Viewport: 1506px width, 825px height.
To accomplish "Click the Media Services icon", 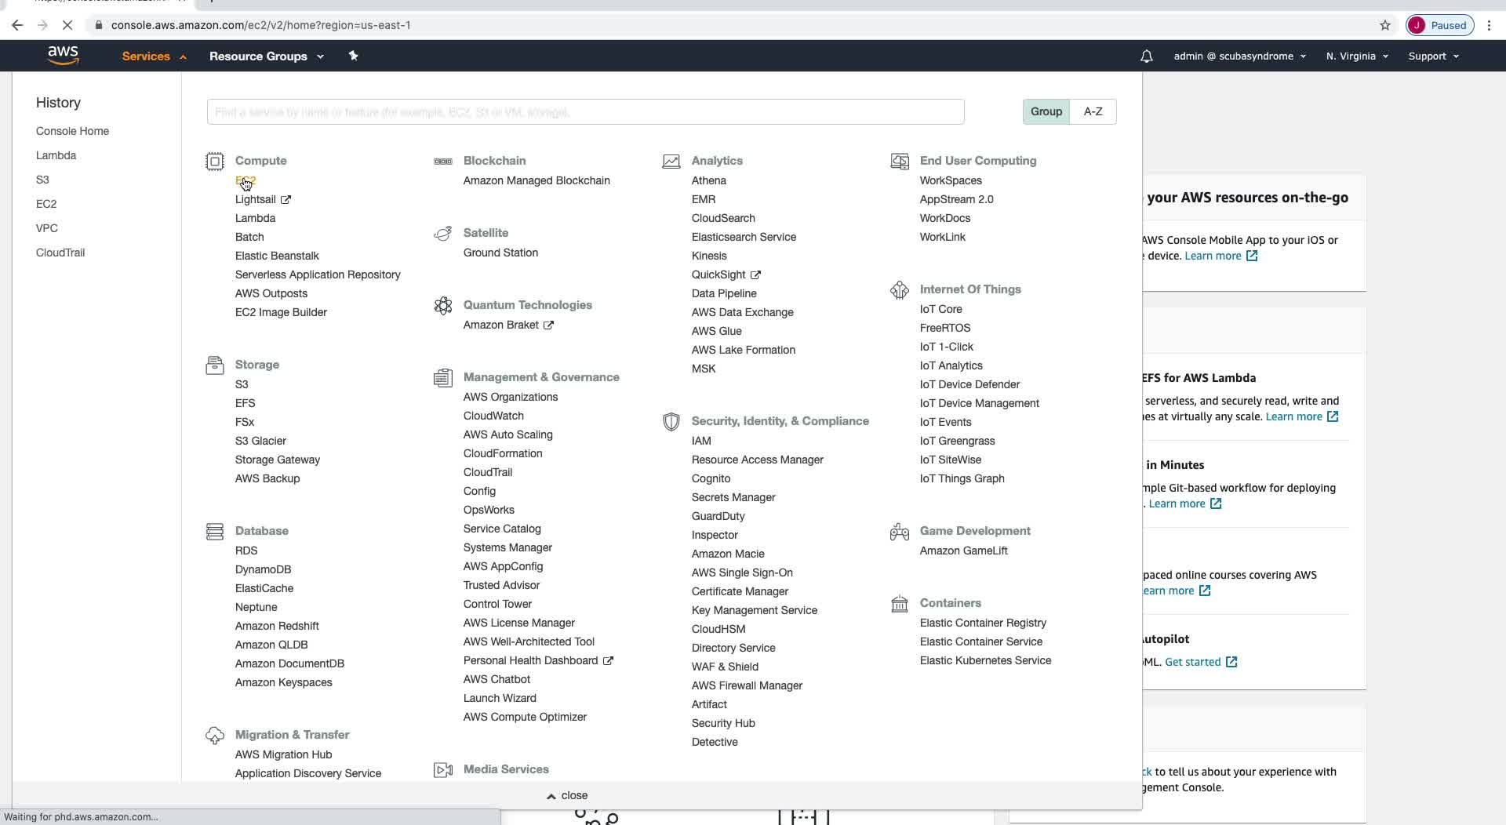I will coord(443,770).
